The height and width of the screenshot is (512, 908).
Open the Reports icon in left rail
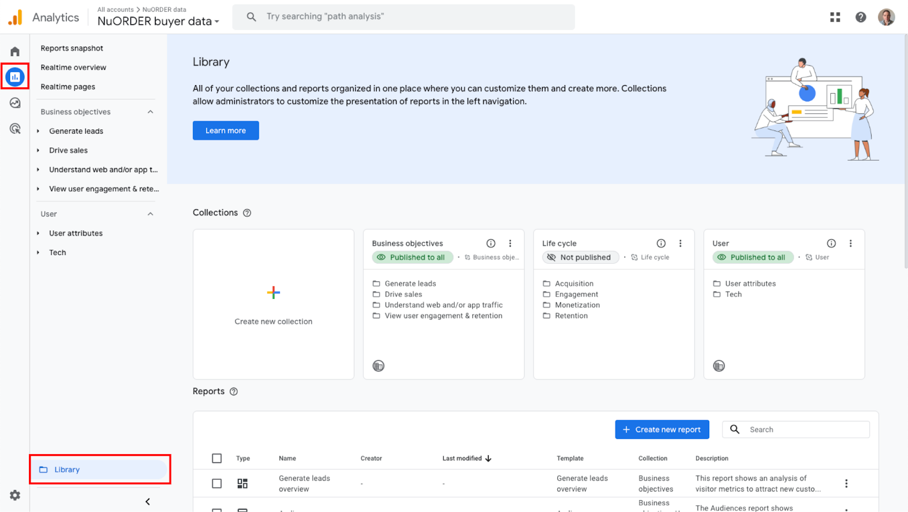tap(15, 77)
